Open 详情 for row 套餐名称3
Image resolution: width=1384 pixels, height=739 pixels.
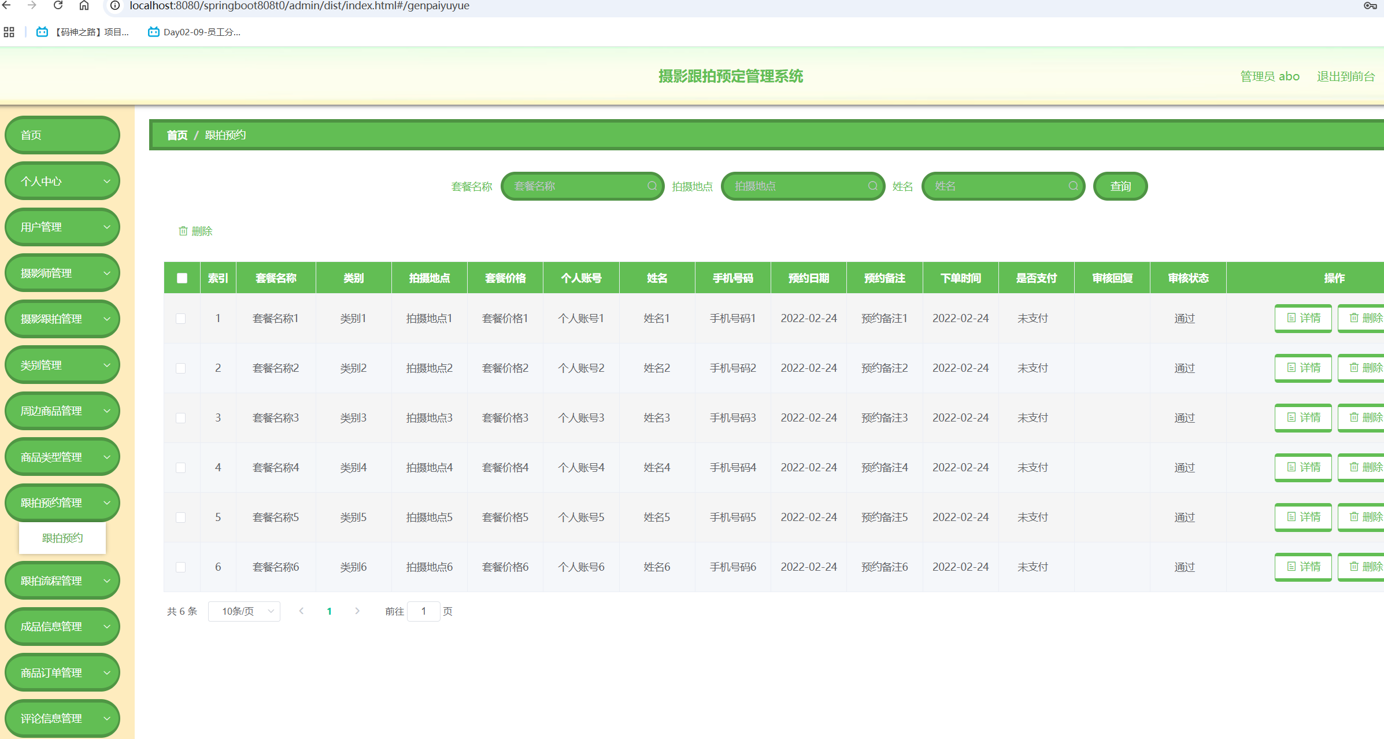(x=1303, y=417)
